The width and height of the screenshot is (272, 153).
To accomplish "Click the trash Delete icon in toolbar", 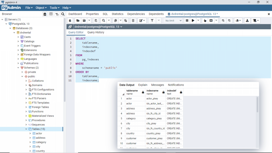I will point(133,20).
